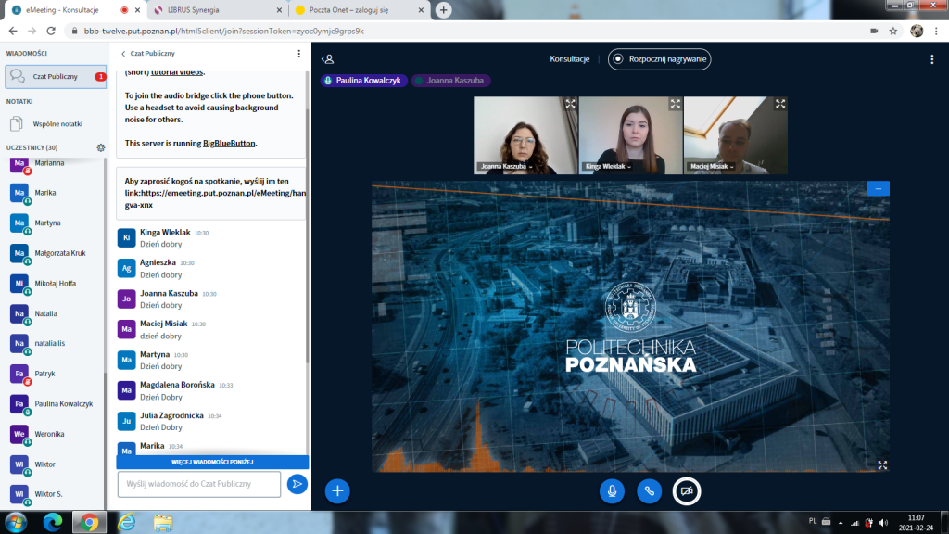Leave audio with the phone button
This screenshot has width=949, height=534.
pos(650,491)
